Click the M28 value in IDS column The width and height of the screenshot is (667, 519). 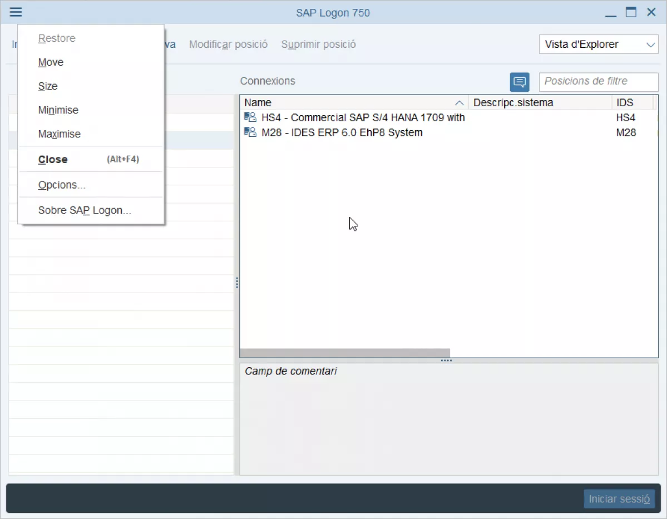(626, 132)
